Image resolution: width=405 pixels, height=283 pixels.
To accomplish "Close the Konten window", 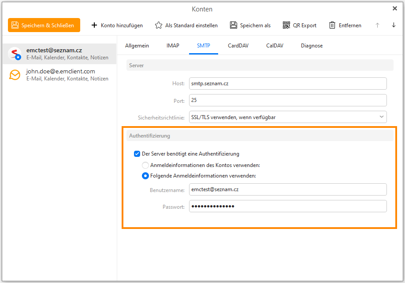I will pos(395,8).
